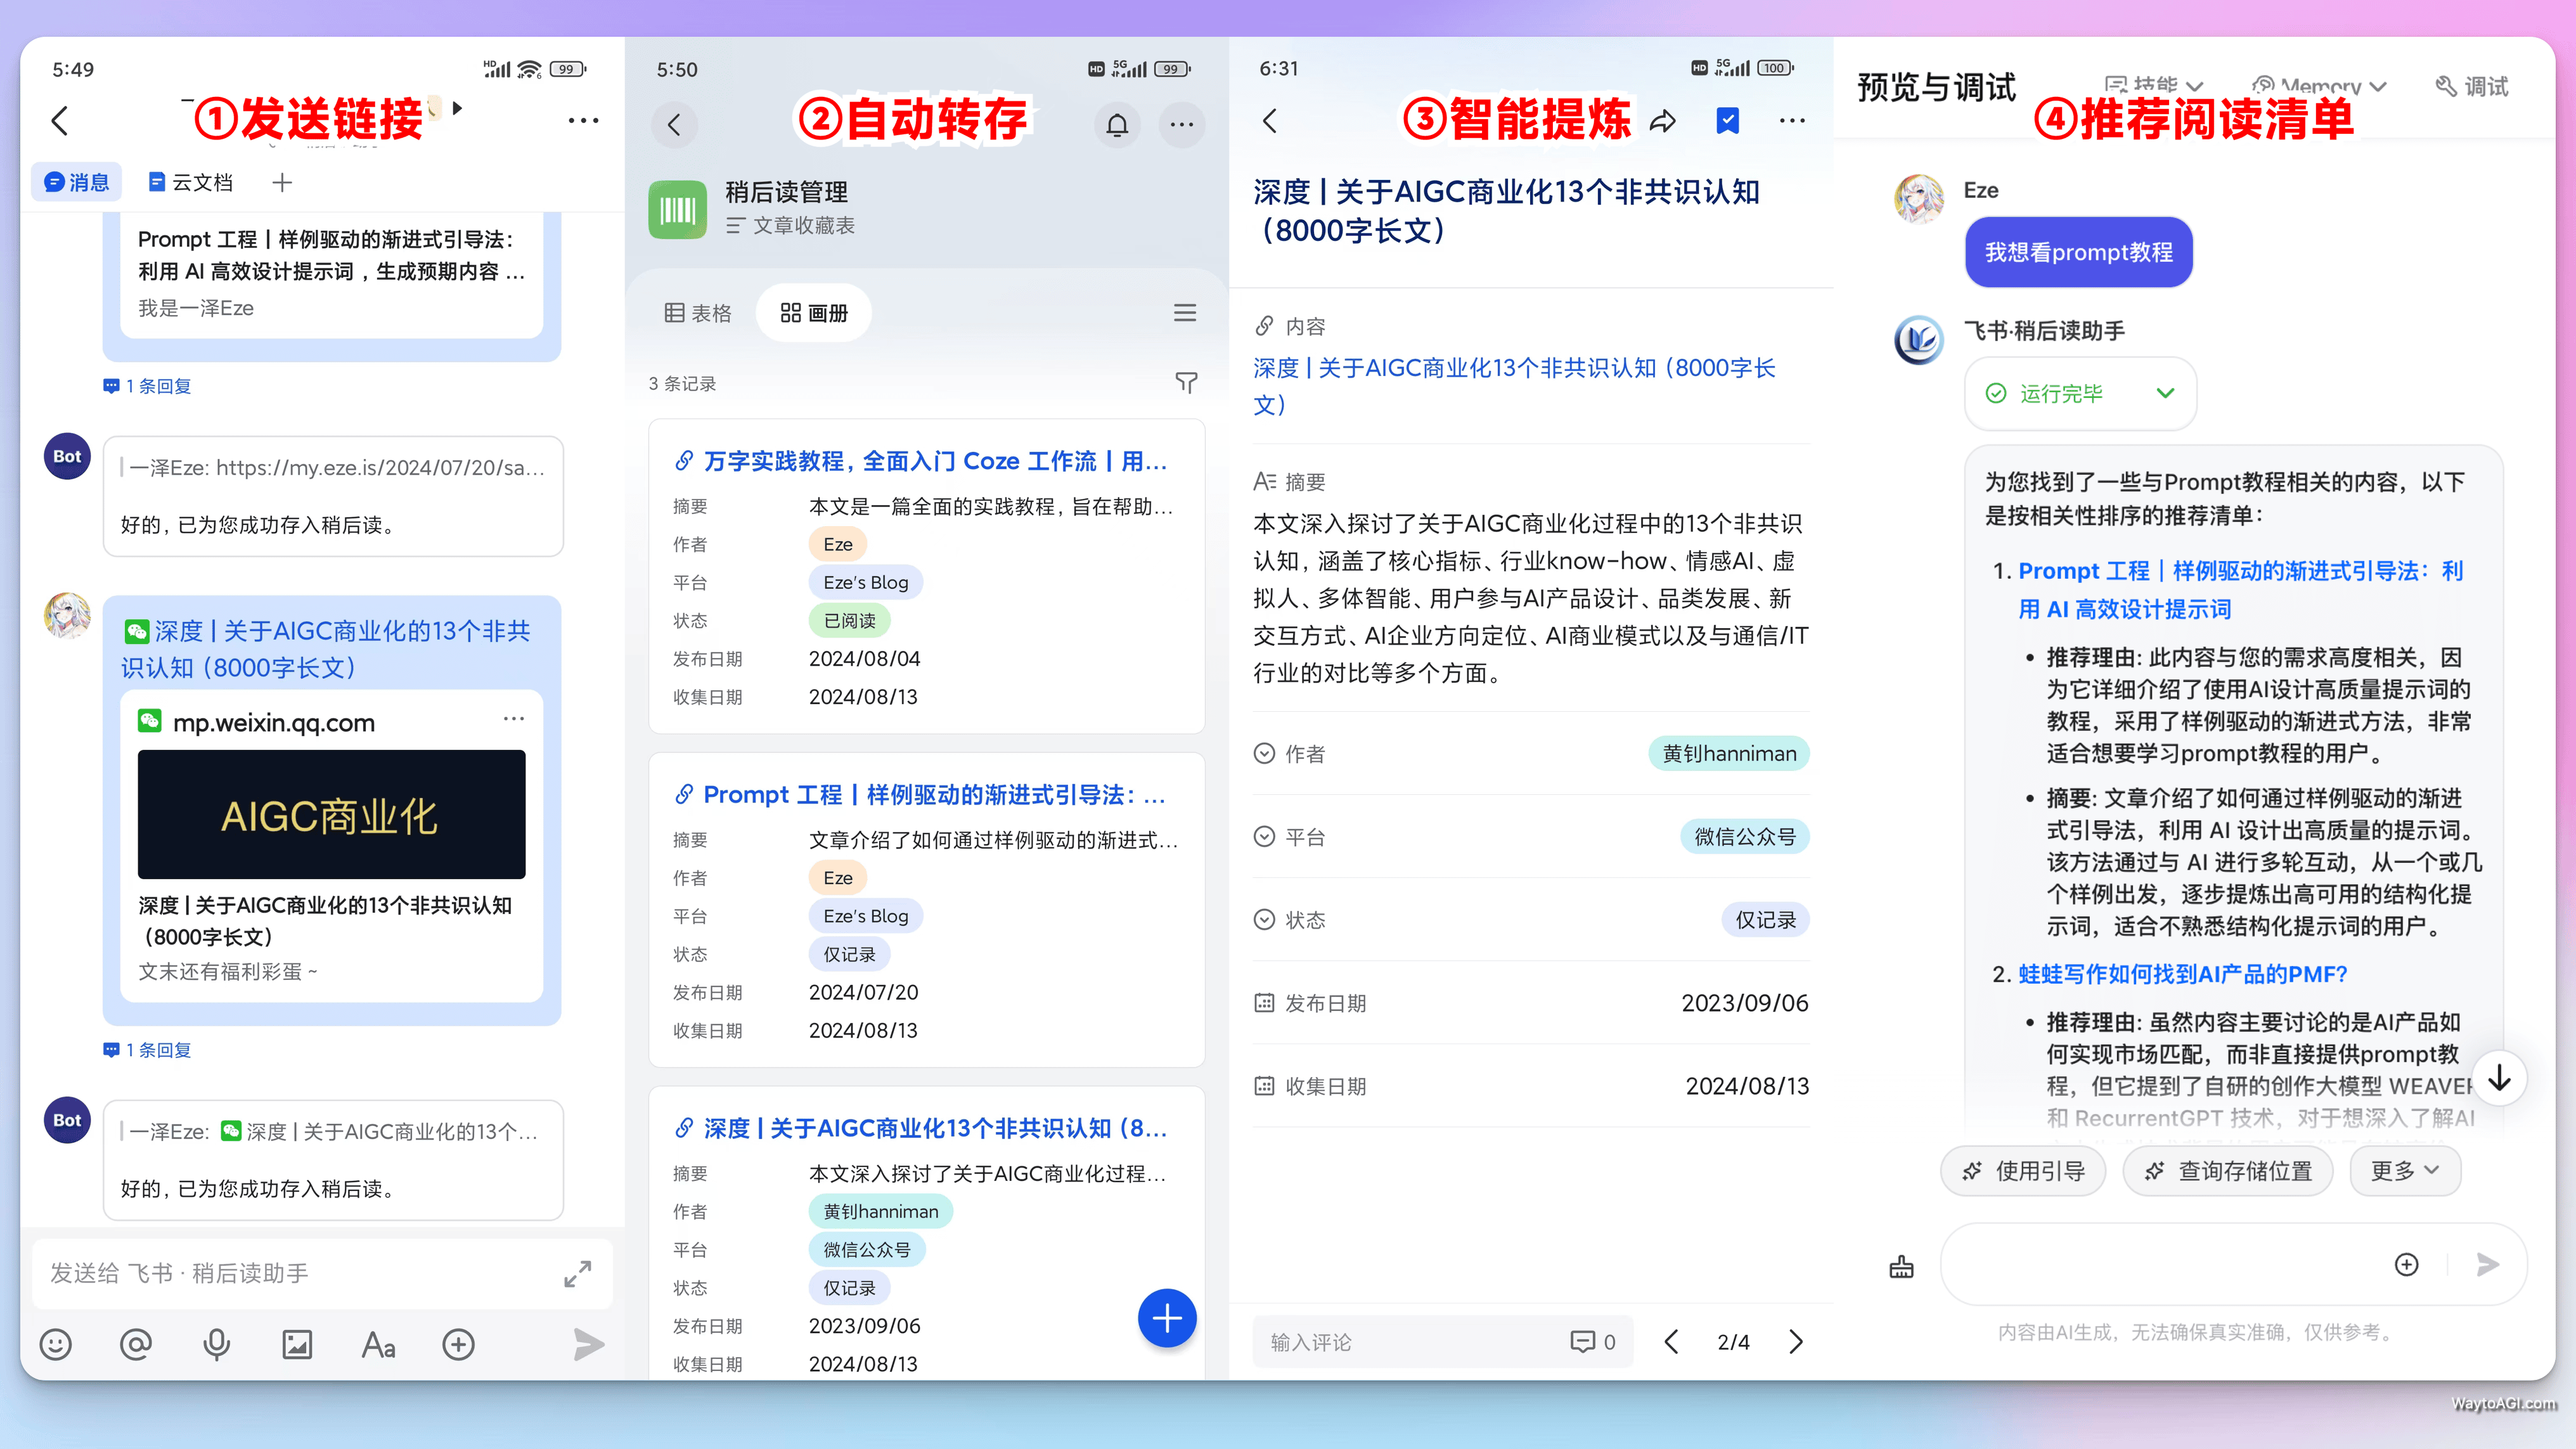Open more attachments with circled plus
Image resolution: width=2576 pixels, height=1449 pixels.
point(459,1345)
